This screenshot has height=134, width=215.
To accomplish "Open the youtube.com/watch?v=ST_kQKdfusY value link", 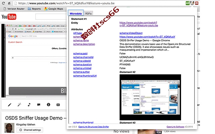I will point(147,37).
